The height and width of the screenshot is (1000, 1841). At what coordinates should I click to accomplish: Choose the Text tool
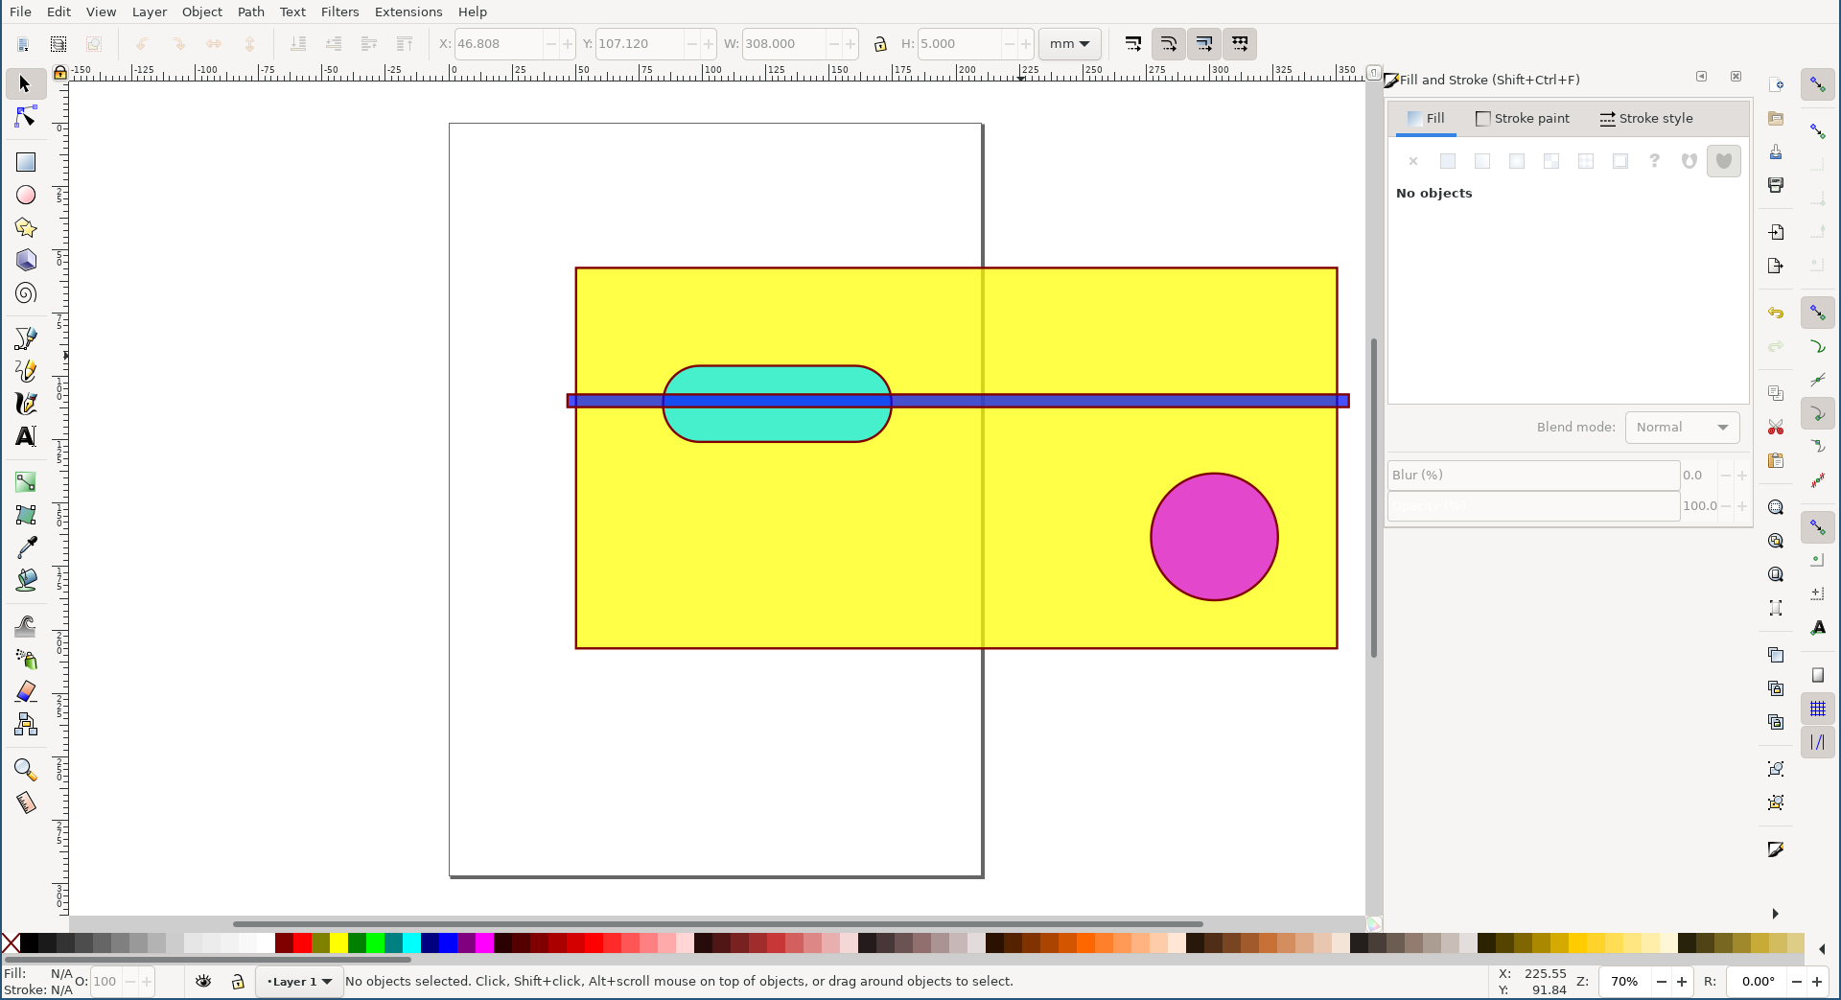tap(25, 435)
